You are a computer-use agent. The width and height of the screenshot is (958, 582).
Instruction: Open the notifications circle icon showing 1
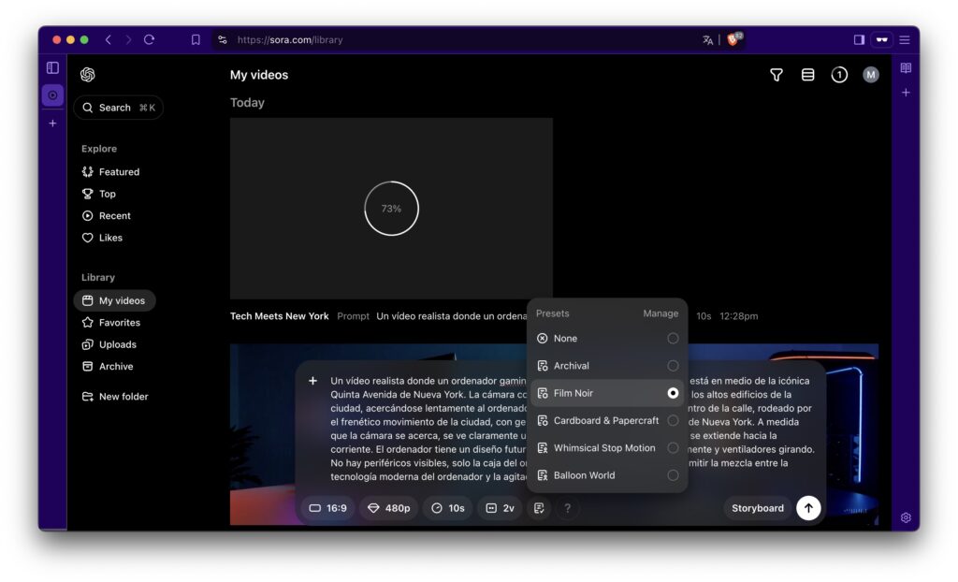point(839,75)
